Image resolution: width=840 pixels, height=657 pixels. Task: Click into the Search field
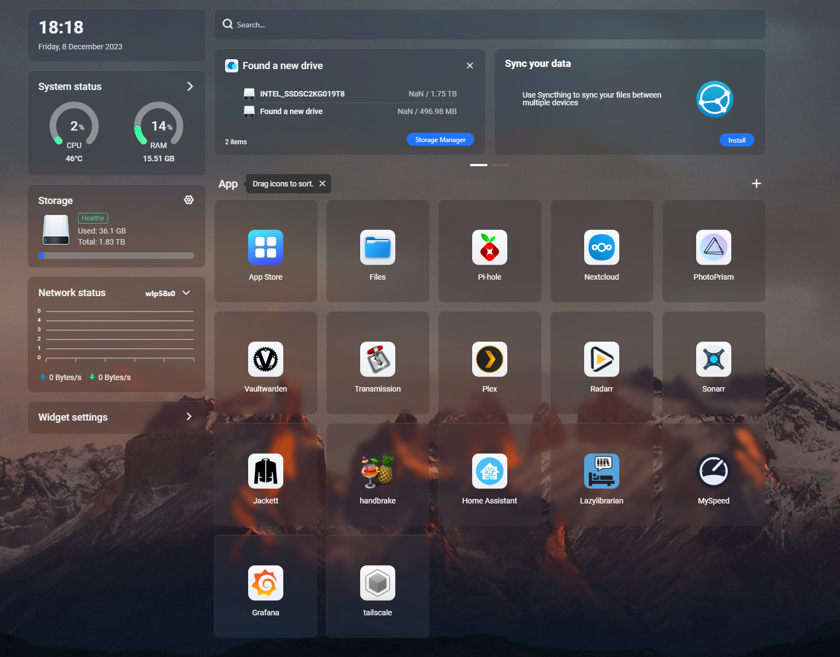click(x=490, y=25)
